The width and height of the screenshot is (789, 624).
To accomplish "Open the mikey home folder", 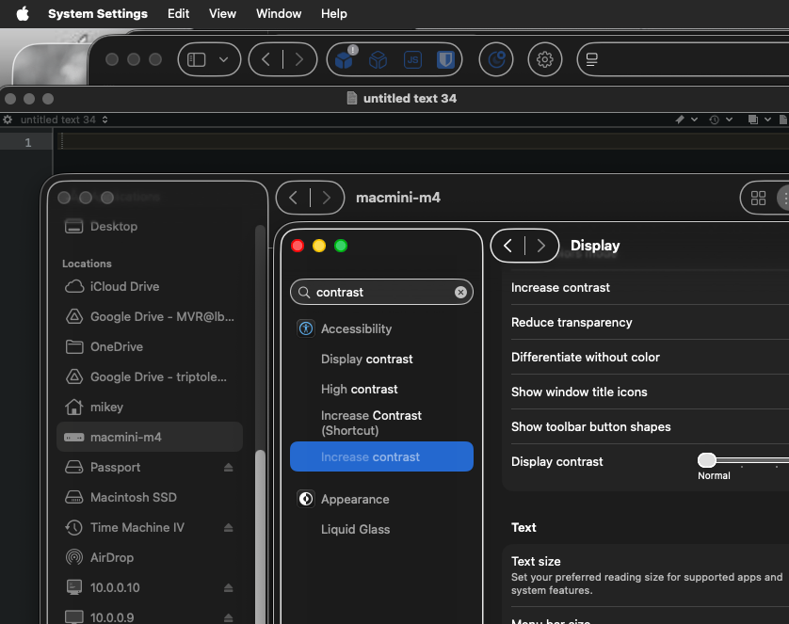I will 150,407.
